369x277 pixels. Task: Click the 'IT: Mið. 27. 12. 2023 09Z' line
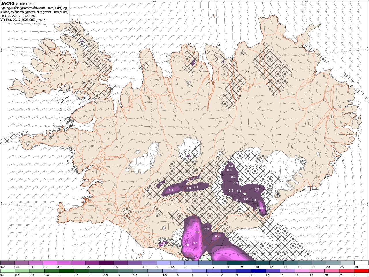[18, 16]
